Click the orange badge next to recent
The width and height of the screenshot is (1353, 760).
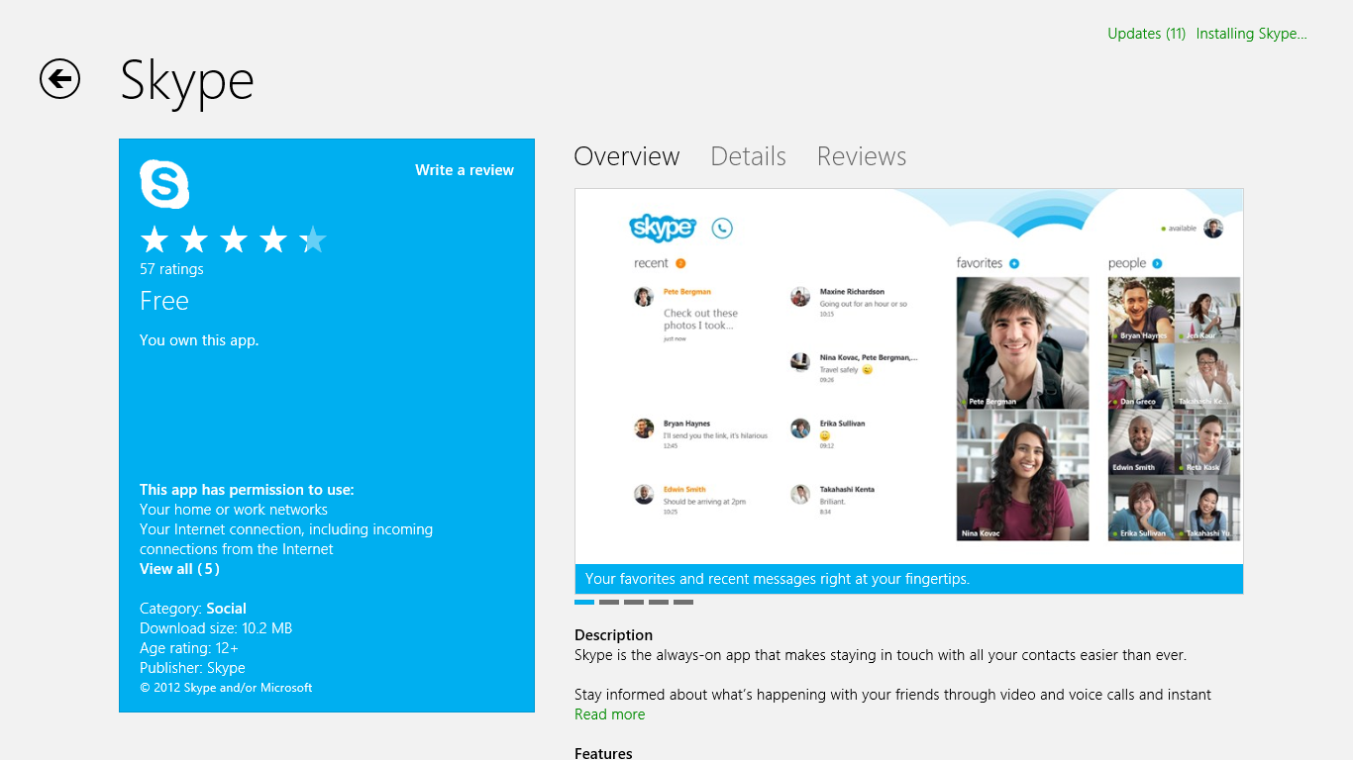[x=680, y=263]
